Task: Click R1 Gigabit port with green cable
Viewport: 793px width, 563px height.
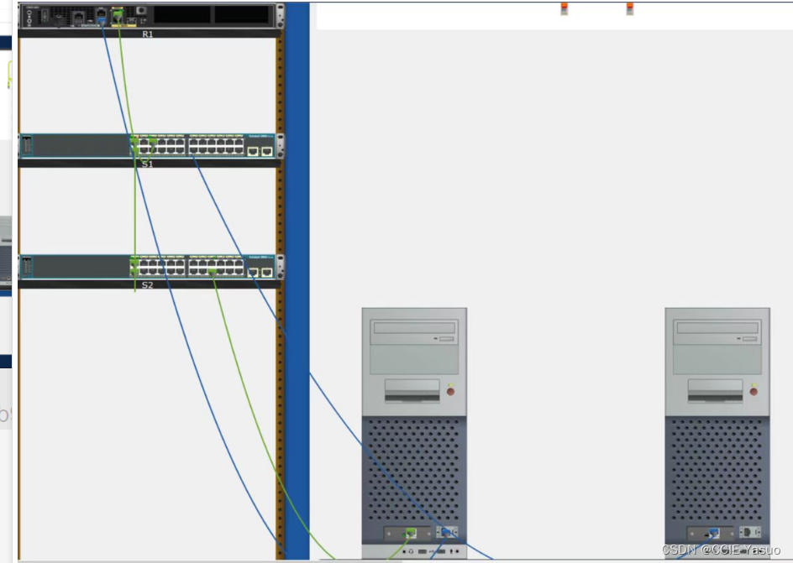Action: pos(117,16)
